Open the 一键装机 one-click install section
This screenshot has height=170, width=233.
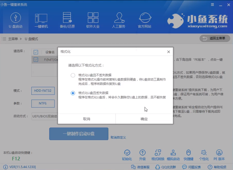(x=41, y=20)
